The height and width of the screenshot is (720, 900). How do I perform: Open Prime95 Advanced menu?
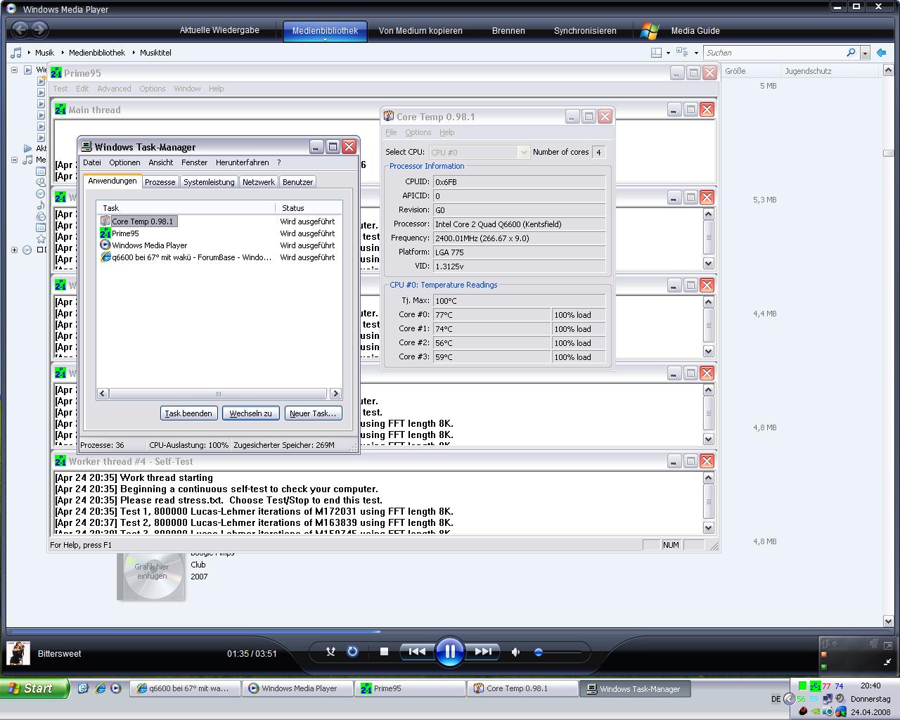click(114, 89)
